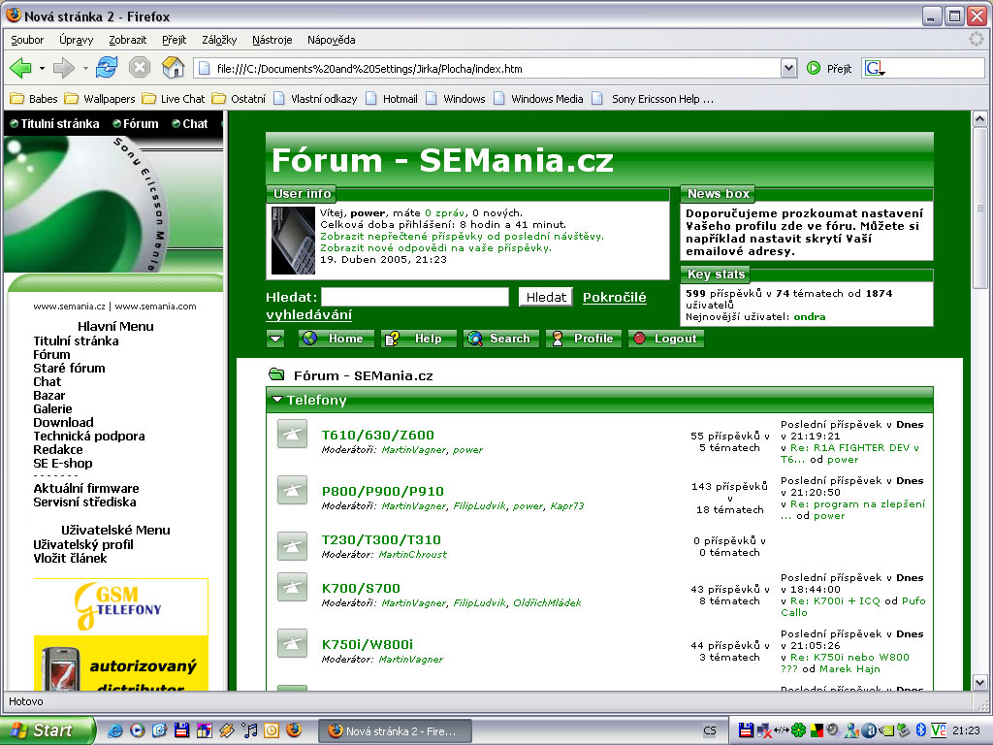Click the Hledat search button
This screenshot has width=993, height=745.
(546, 297)
